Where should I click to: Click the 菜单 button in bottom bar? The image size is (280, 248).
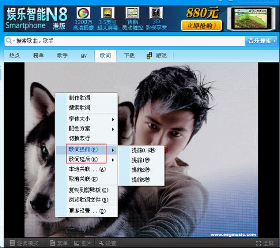click(x=59, y=243)
